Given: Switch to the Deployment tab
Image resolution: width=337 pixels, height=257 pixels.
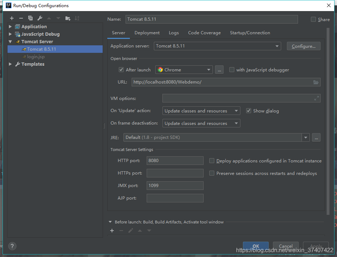Looking at the screenshot, I should tap(147, 33).
